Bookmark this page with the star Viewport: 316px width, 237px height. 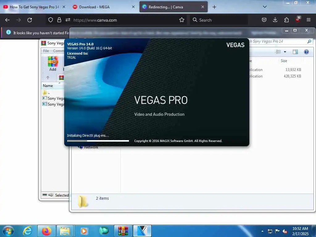coord(182,20)
